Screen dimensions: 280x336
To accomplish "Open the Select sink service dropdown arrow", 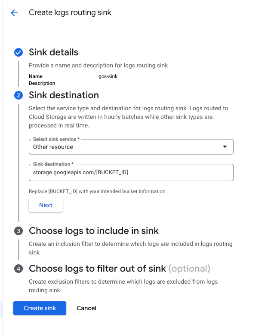I will (225, 147).
